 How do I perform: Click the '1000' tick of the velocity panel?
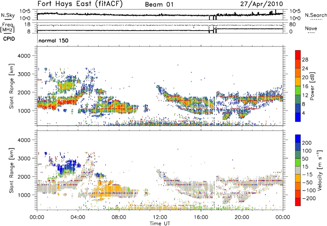(x=24, y=195)
